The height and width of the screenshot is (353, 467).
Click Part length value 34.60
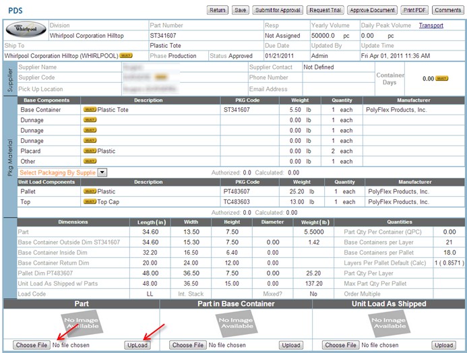point(150,232)
